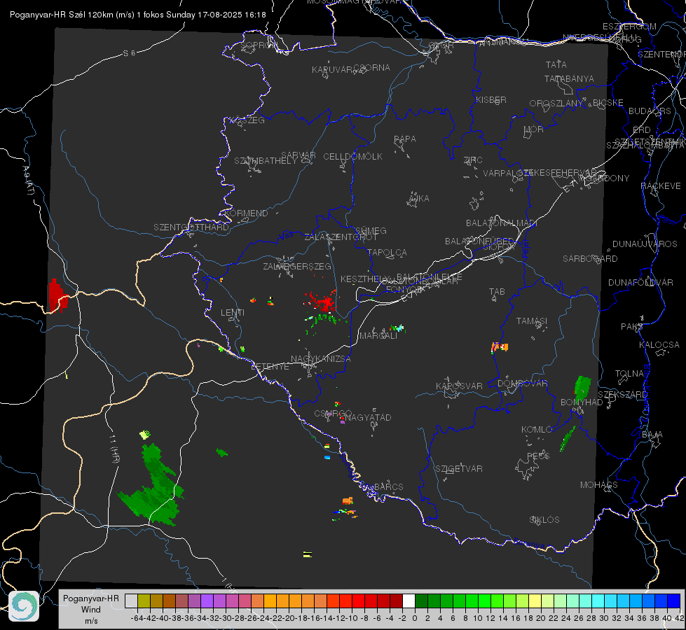The width and height of the screenshot is (686, 630).
Task: Click the PAPA town label
Action: click(405, 139)
